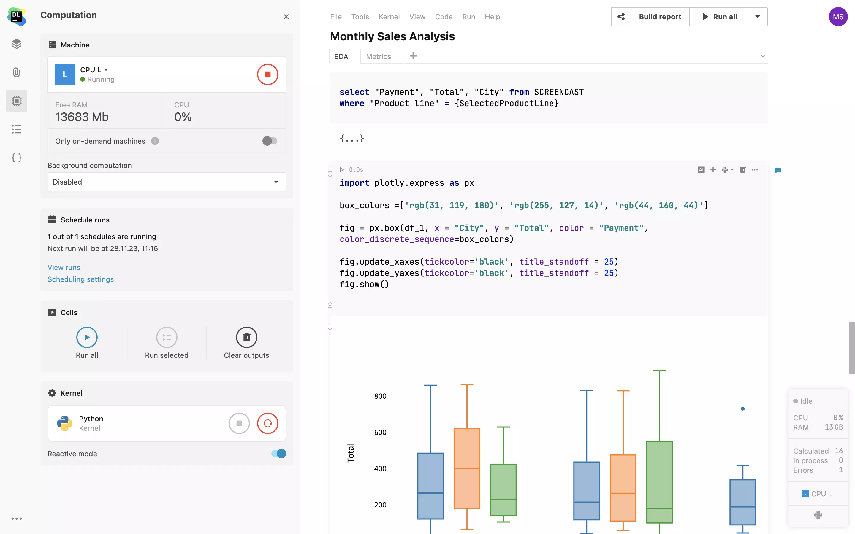This screenshot has width=855, height=534.
Task: Click Clear outputs trash button
Action: click(x=246, y=338)
